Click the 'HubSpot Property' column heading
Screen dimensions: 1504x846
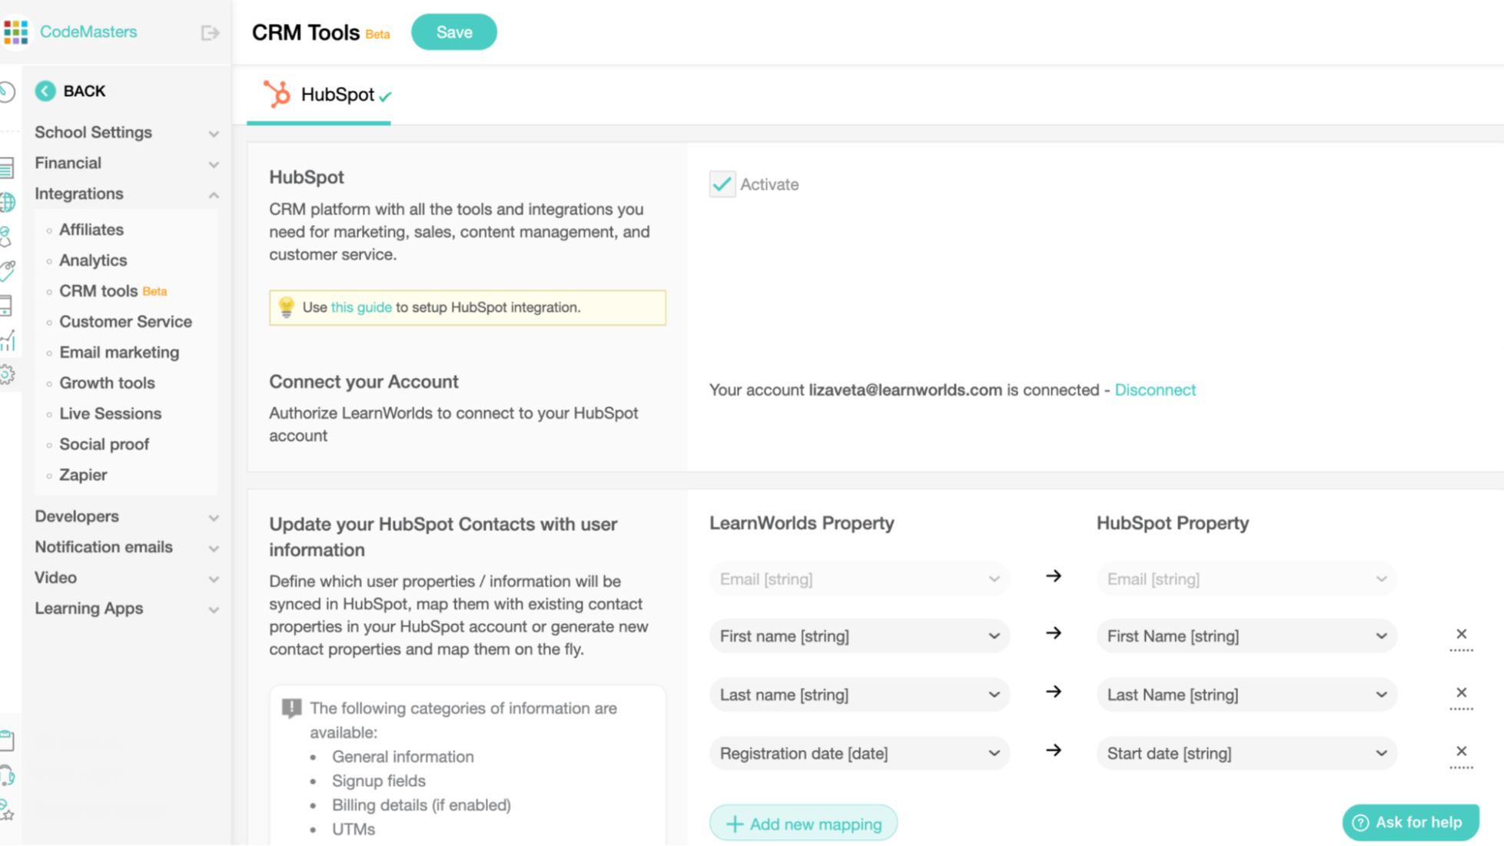[x=1172, y=523]
